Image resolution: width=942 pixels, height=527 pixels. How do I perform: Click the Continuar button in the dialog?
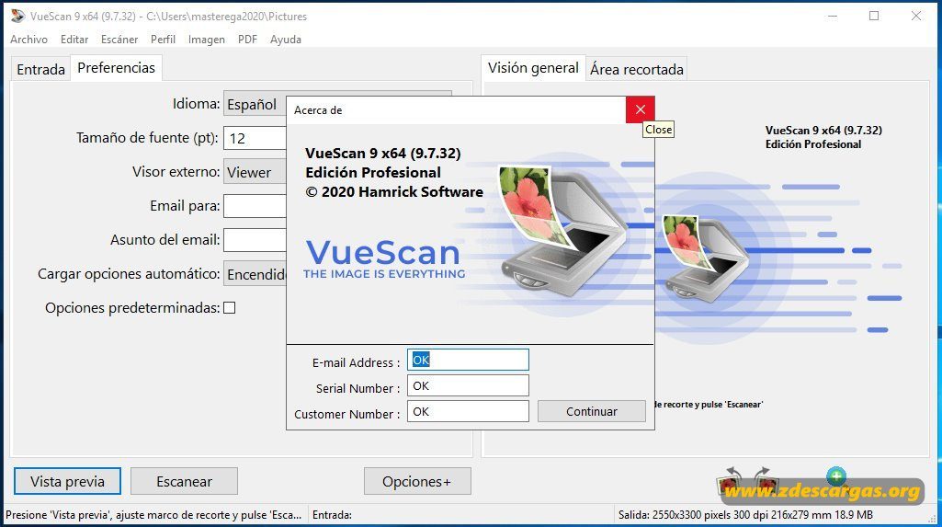coord(592,412)
